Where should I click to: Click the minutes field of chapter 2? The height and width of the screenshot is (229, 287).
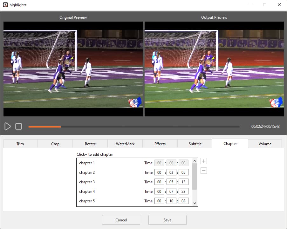click(x=171, y=172)
